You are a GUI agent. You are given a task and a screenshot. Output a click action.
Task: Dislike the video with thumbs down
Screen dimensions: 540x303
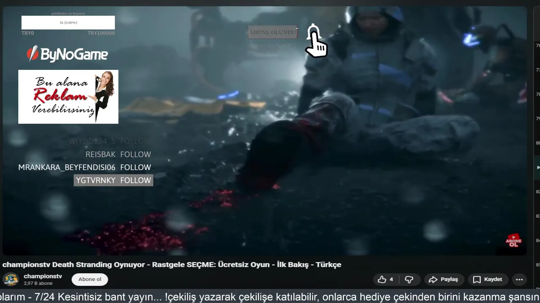(x=409, y=279)
